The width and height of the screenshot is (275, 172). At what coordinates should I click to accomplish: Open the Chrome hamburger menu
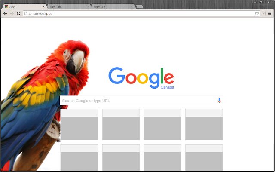coord(269,13)
